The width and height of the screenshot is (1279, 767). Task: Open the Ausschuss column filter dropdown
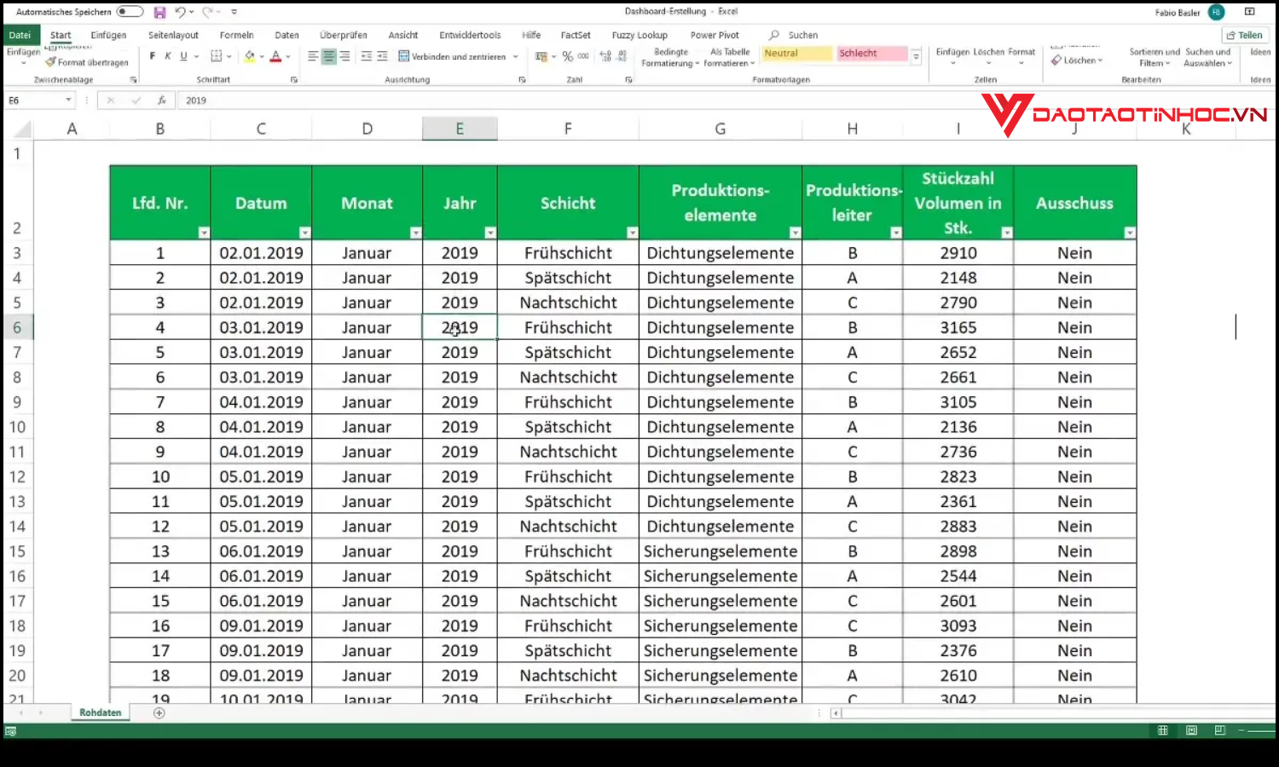click(1130, 233)
